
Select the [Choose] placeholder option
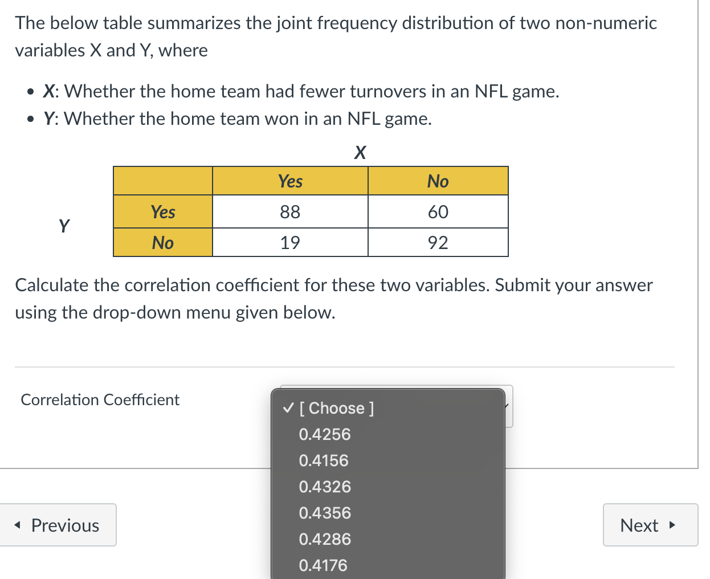point(334,408)
